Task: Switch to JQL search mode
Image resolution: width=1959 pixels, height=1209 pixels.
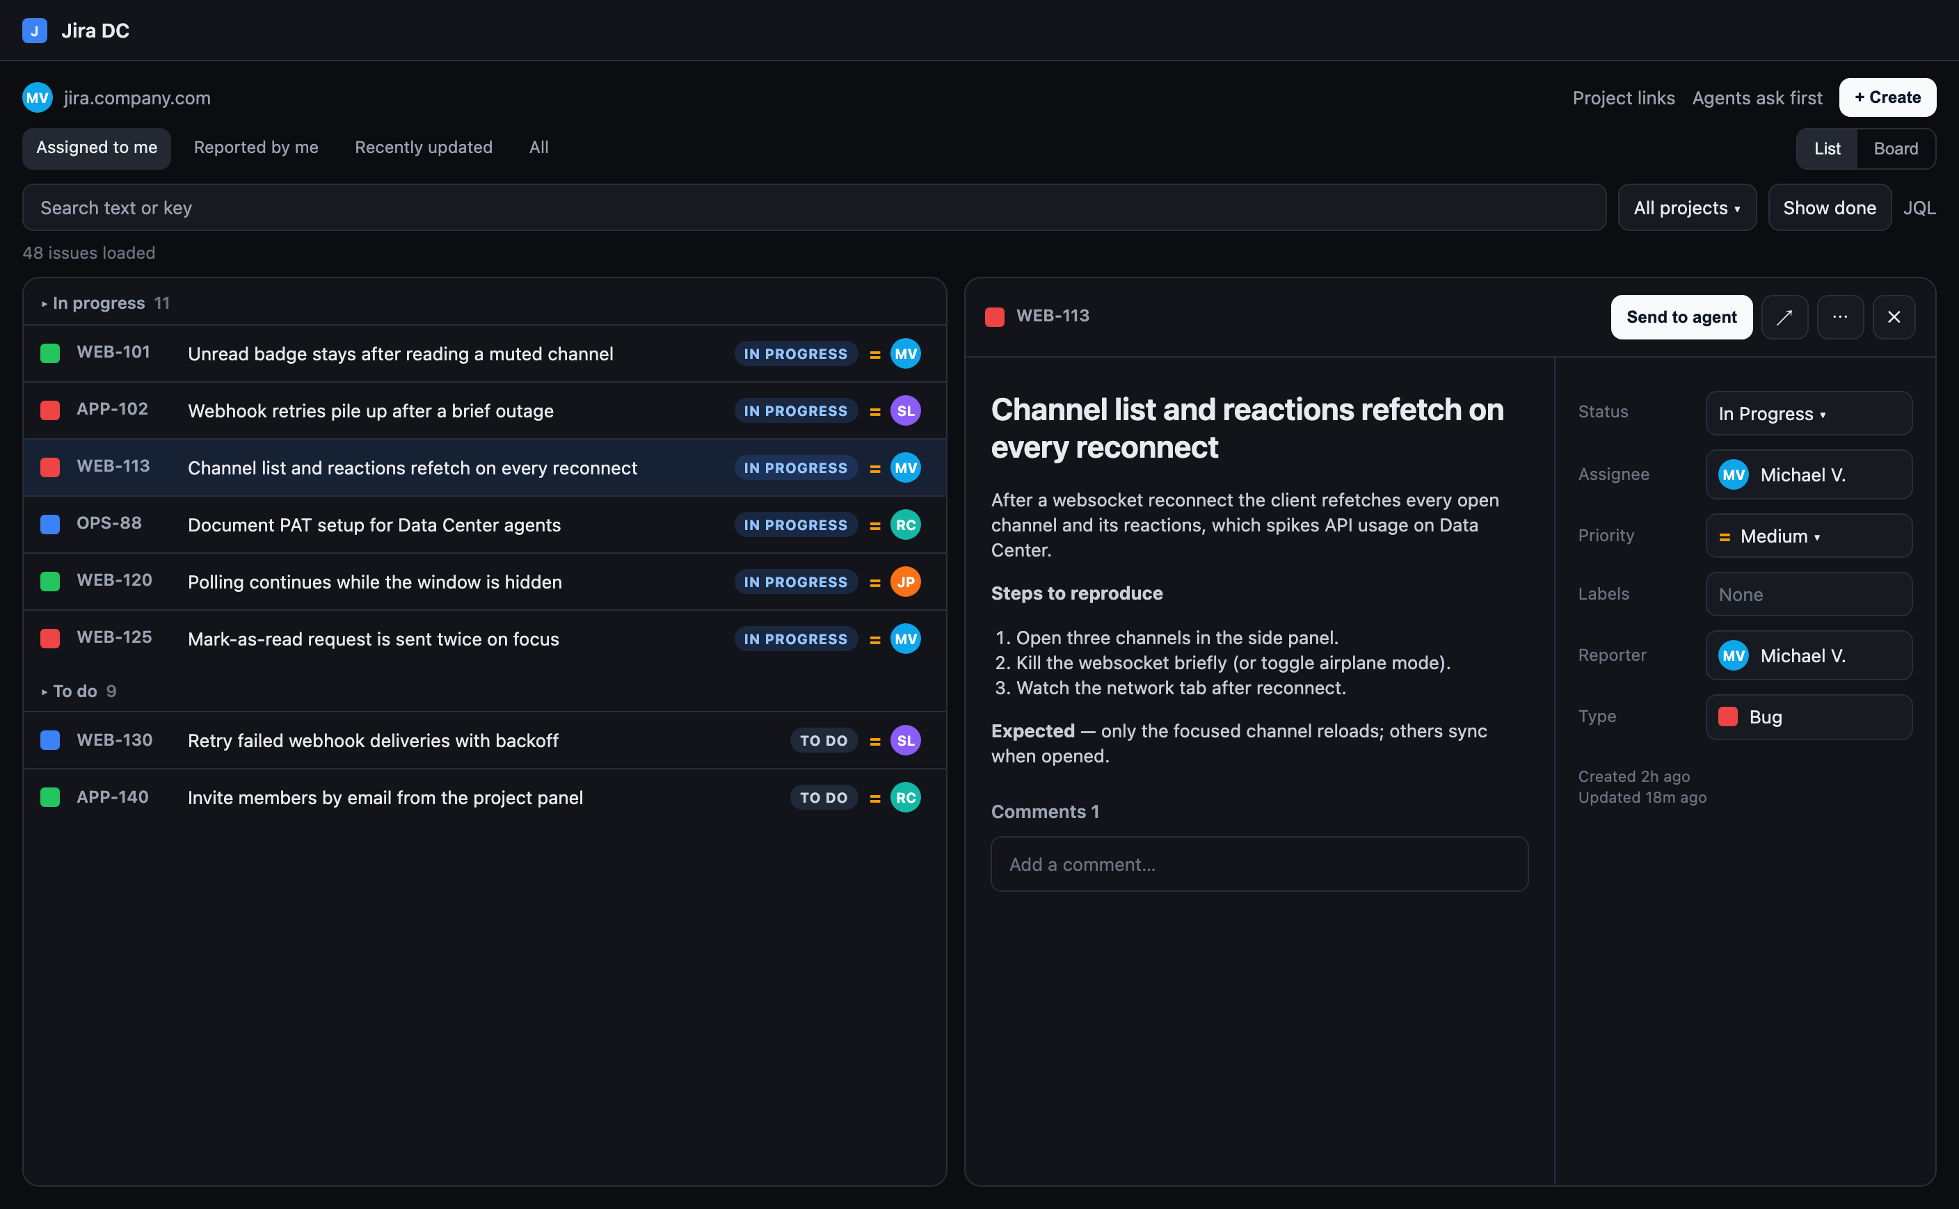Action: pyautogui.click(x=1918, y=208)
